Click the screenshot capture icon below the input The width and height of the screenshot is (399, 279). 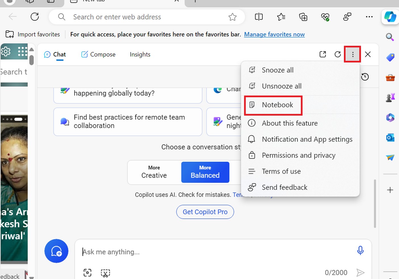(87, 272)
